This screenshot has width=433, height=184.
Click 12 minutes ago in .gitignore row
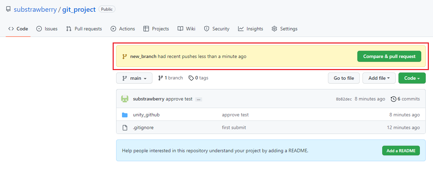coord(403,127)
